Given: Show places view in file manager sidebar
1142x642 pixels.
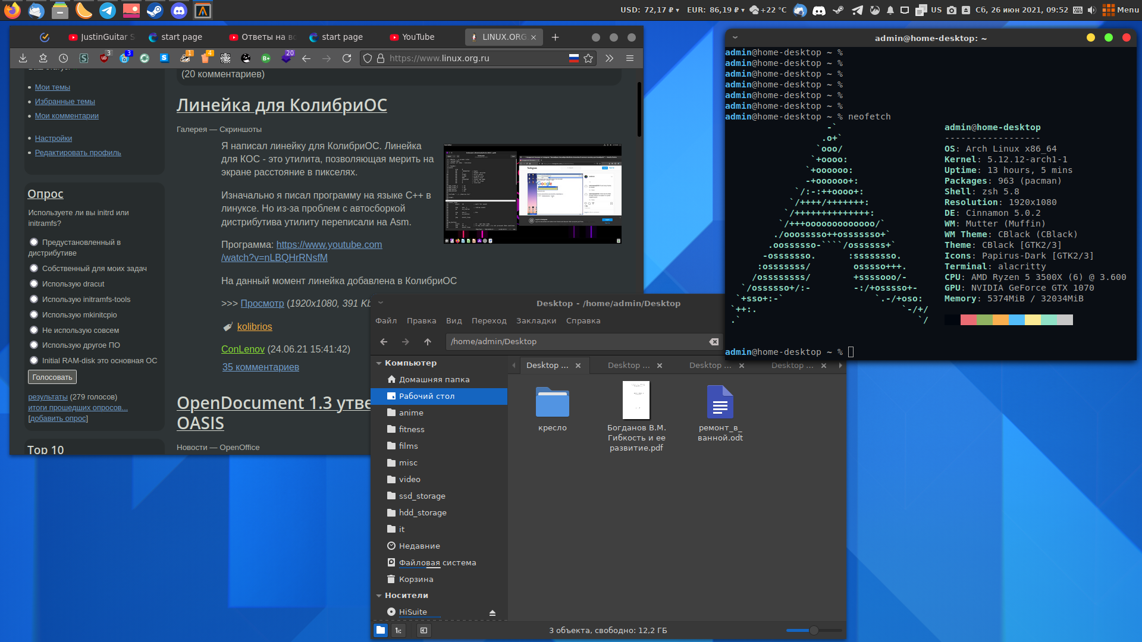Looking at the screenshot, I should (381, 630).
